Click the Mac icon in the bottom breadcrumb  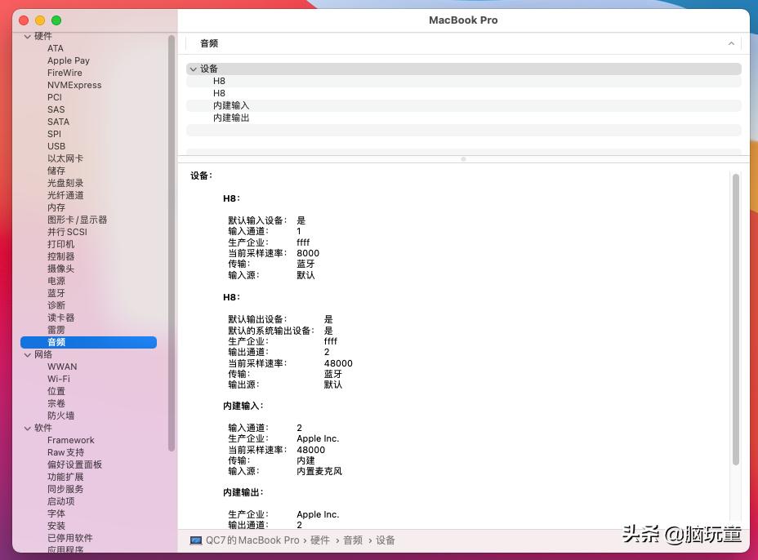click(x=195, y=540)
